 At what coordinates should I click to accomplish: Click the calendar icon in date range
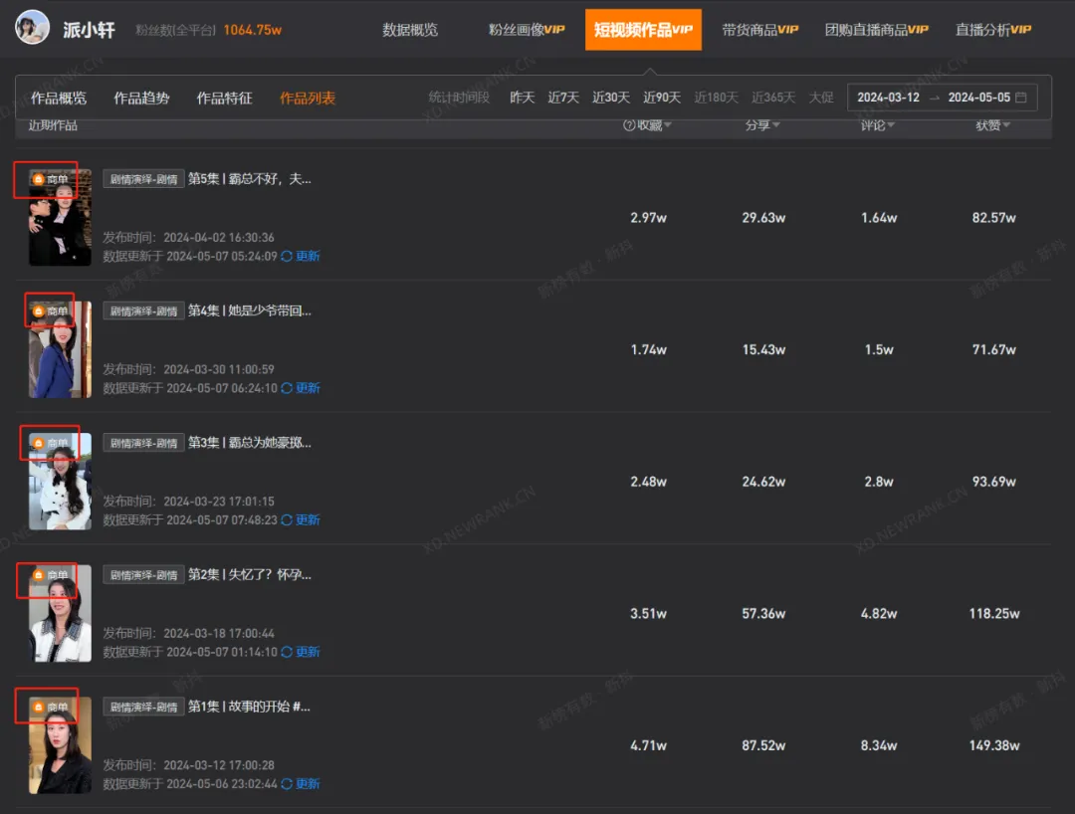(x=1020, y=98)
